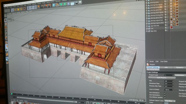Image resolution: width=186 pixels, height=104 pixels.
Task: Click the red material tag on mai nha trai
Action: click(171, 27)
